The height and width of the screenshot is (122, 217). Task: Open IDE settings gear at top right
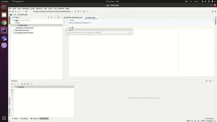tap(216, 12)
